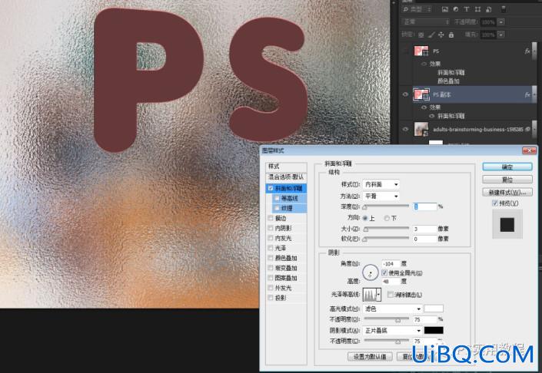Open layer blend mode dropdown 正常

point(425,22)
